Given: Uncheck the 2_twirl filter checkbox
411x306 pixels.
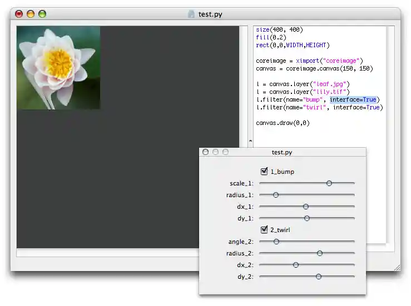Looking at the screenshot, I should [264, 229].
